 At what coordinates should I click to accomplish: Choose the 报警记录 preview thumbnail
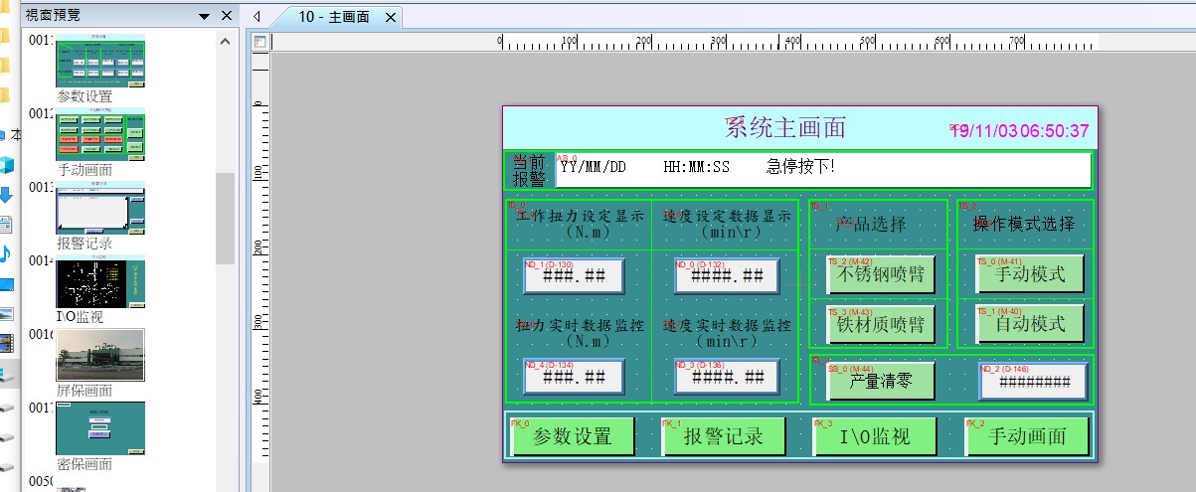(100, 207)
